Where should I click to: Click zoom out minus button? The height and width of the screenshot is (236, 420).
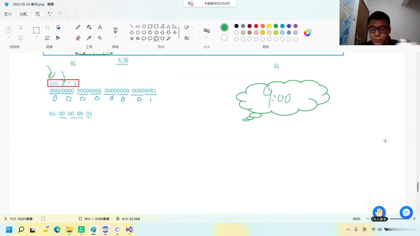(367, 219)
